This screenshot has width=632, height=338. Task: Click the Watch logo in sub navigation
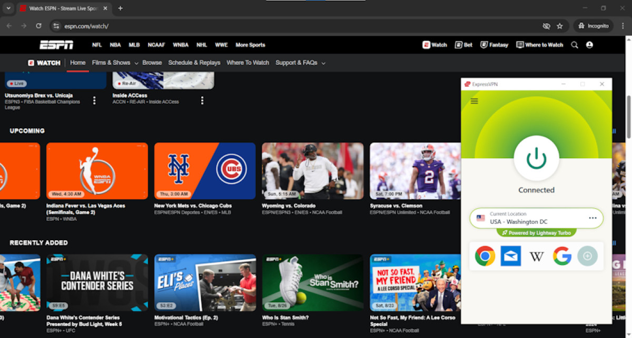click(x=44, y=63)
